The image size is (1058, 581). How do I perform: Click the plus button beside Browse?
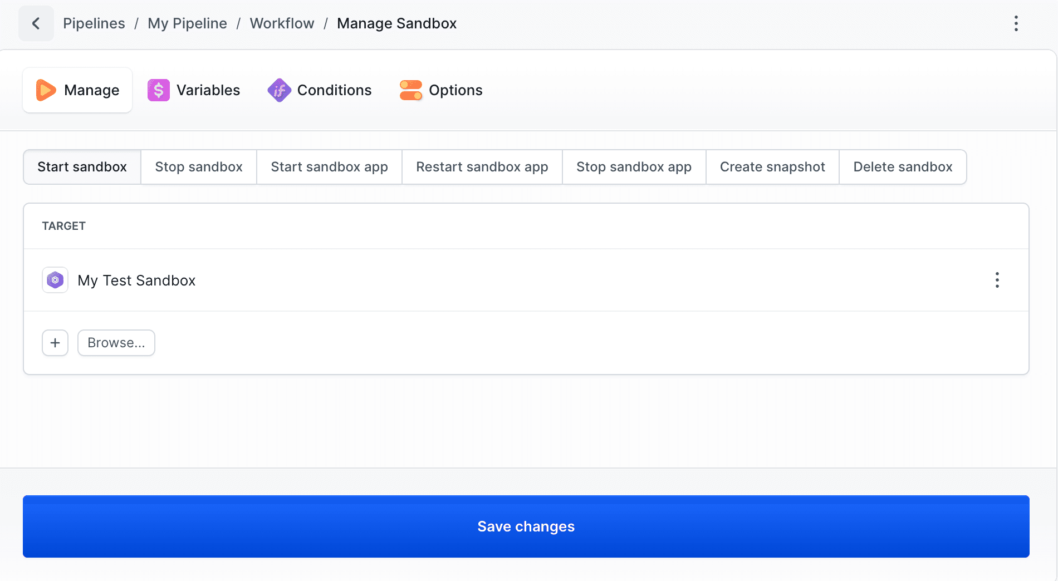[55, 343]
